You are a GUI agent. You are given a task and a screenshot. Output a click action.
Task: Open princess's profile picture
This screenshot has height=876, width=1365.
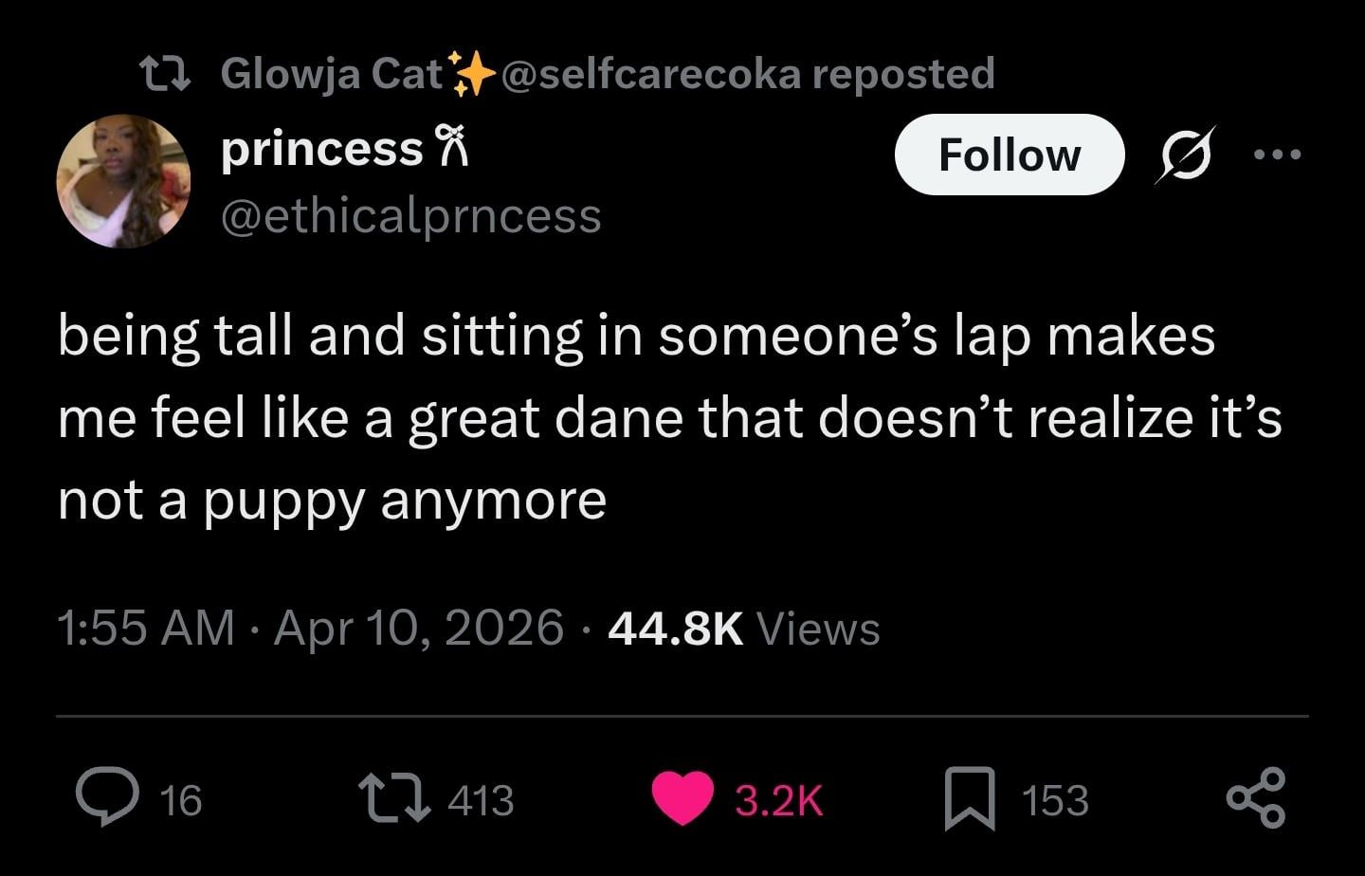coord(123,181)
